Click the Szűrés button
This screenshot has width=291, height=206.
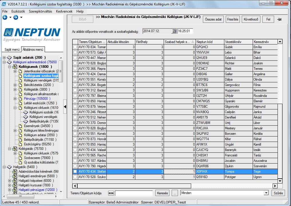[278, 193]
